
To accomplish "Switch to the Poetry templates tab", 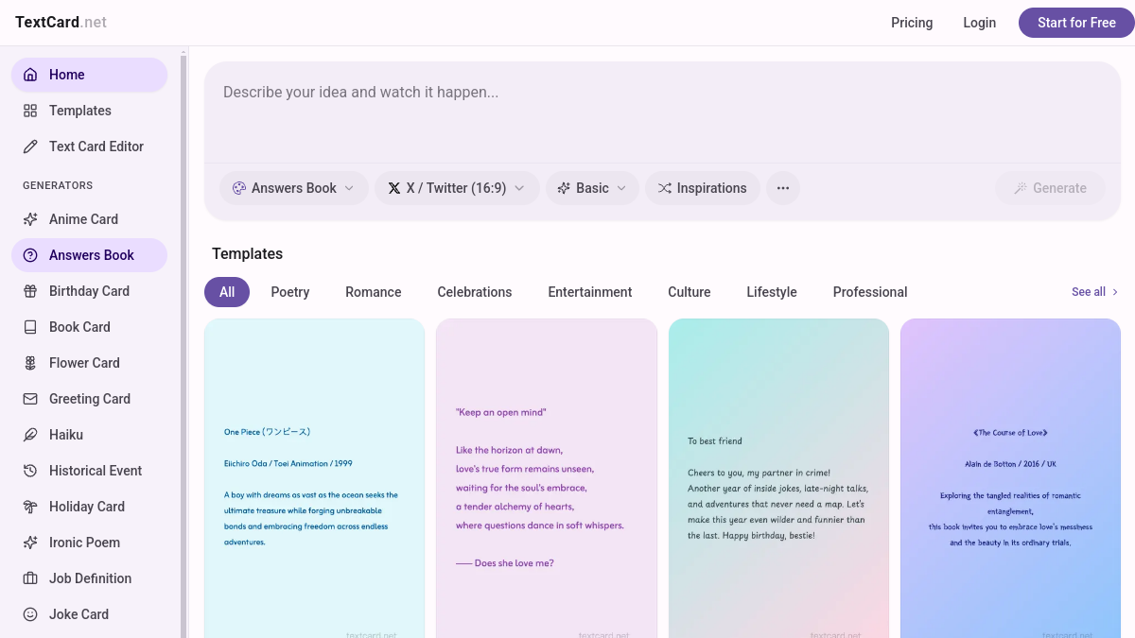I will (x=290, y=292).
